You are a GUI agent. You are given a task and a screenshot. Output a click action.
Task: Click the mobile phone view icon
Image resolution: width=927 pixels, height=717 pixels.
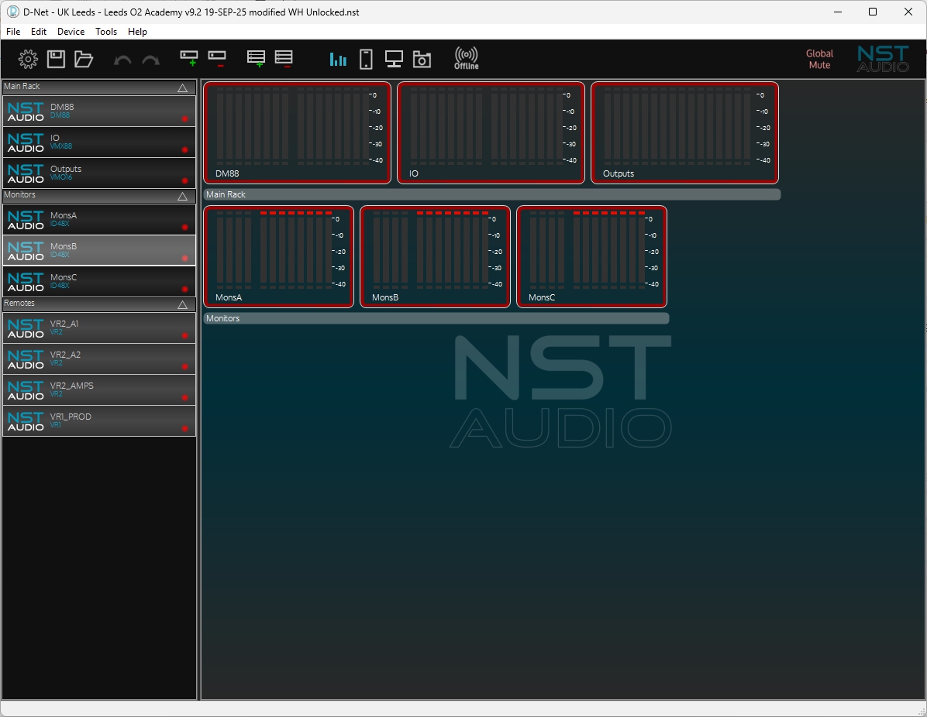click(x=367, y=60)
